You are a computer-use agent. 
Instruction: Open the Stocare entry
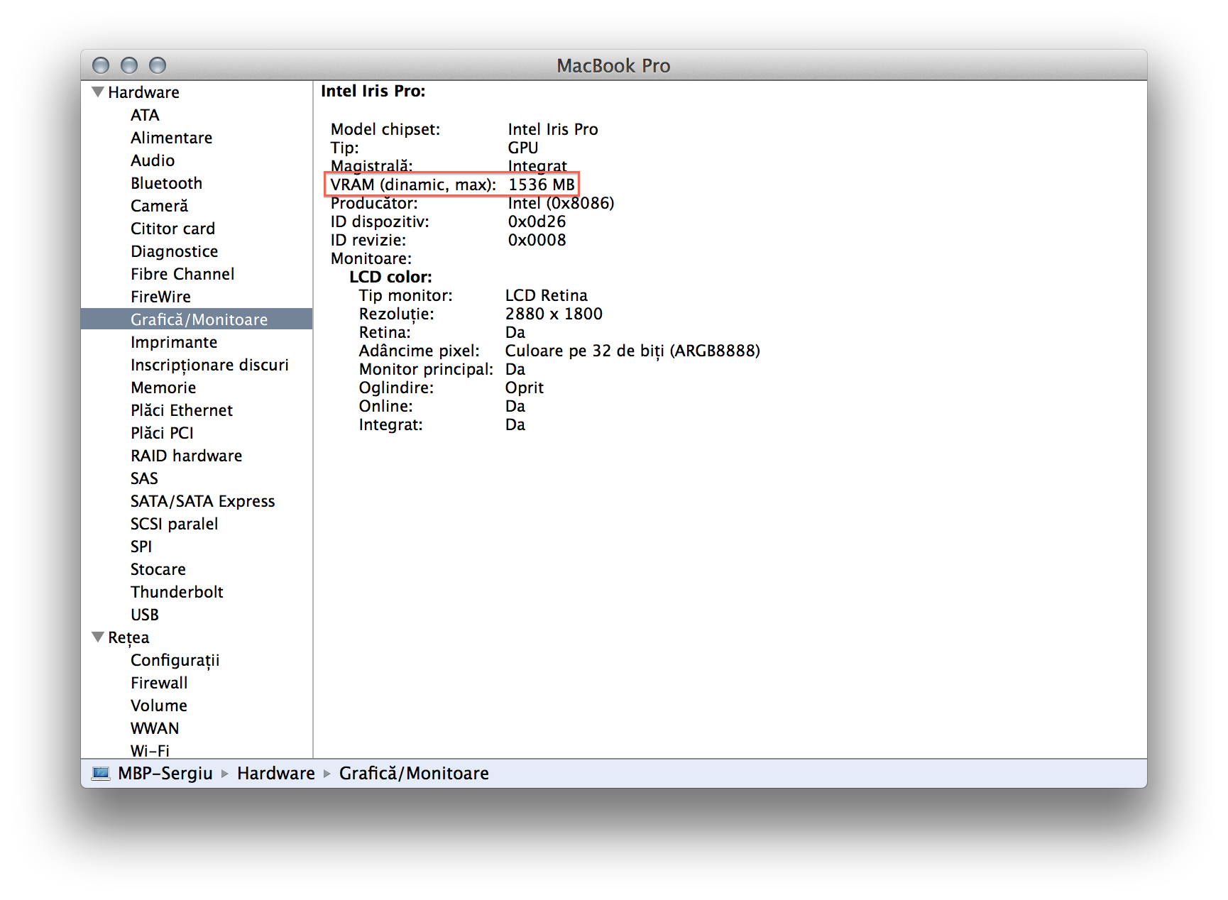point(158,569)
